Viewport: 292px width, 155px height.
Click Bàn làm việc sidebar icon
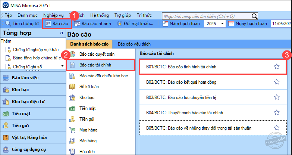coord(6,78)
